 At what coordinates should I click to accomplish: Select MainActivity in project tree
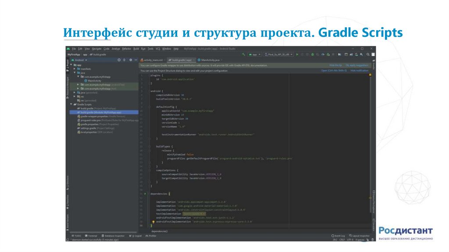(x=93, y=81)
